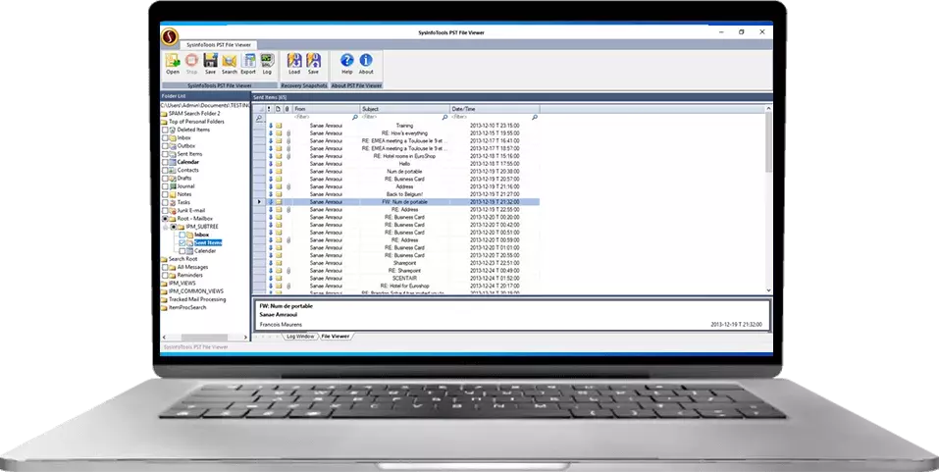Select Top of Personal Folders node
Screen dimensions: 939x472
[x=196, y=122]
